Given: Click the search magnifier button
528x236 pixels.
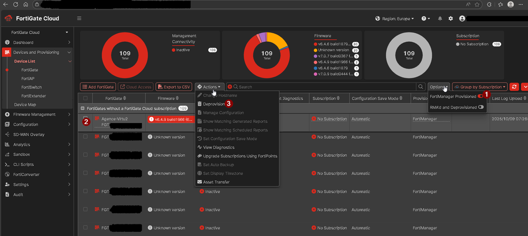Looking at the screenshot, I should click(421, 87).
